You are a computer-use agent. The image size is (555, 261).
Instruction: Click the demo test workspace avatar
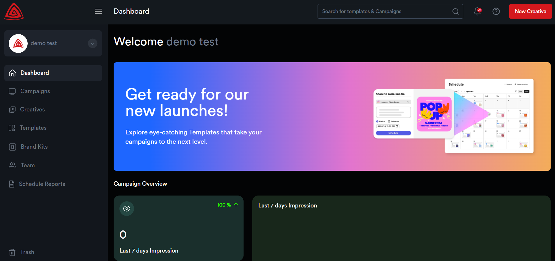click(18, 43)
